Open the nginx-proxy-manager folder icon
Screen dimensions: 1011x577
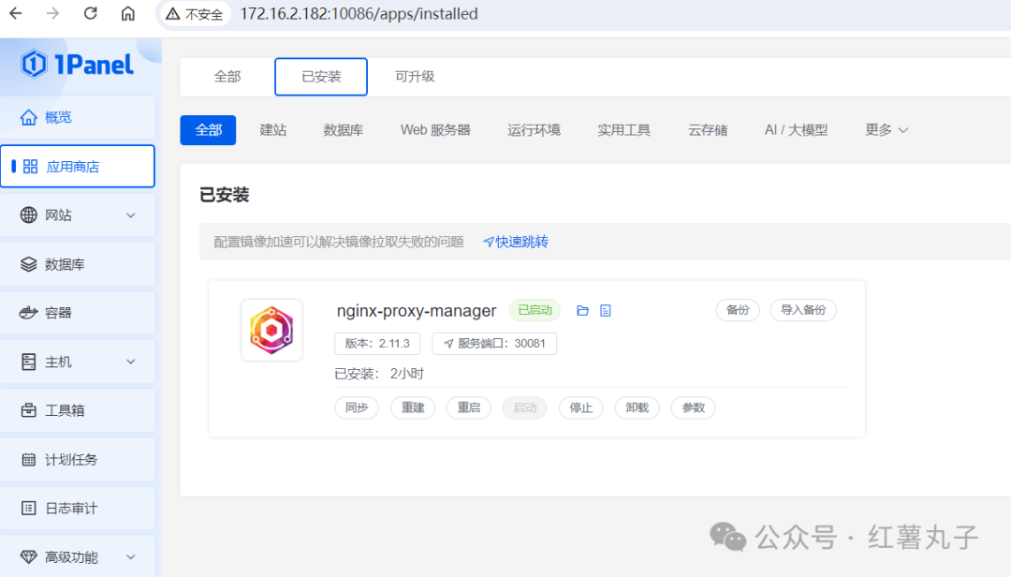pyautogui.click(x=582, y=311)
